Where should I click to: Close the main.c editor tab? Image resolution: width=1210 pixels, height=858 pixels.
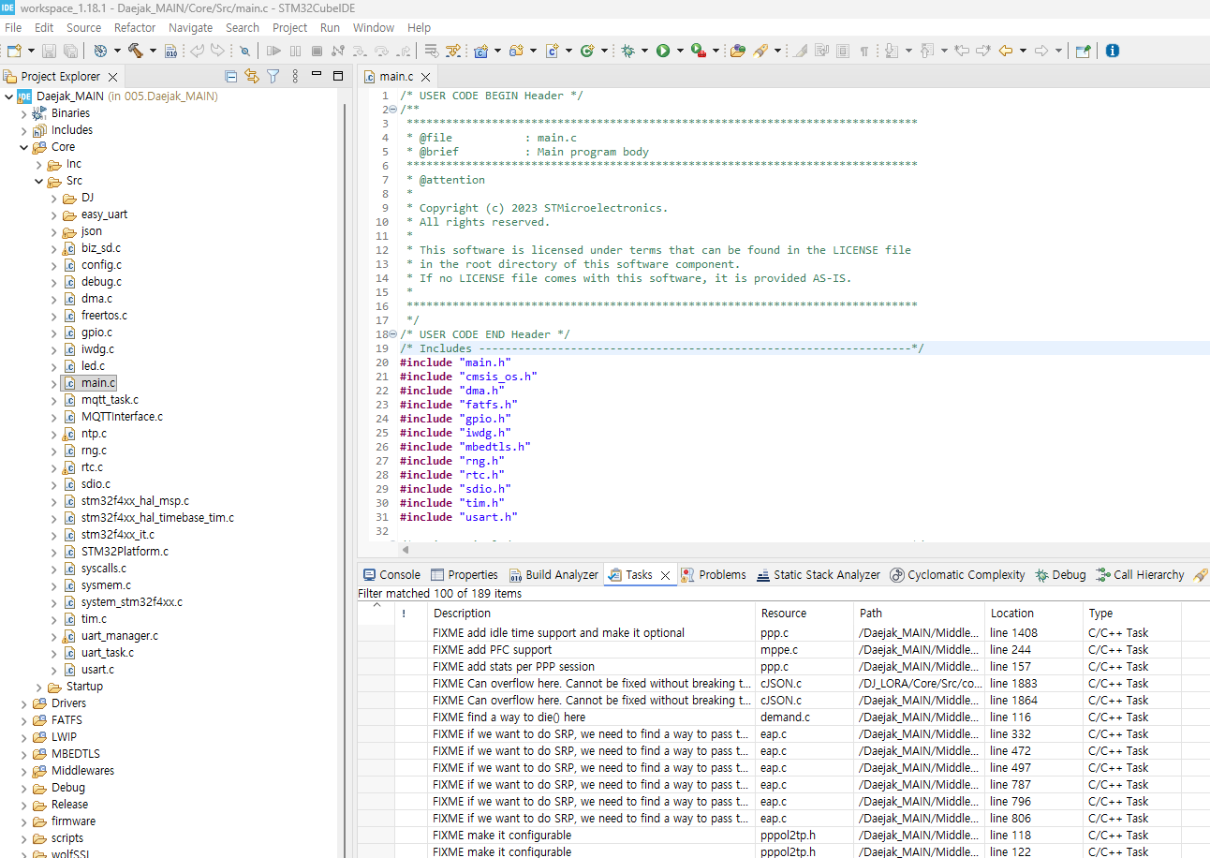pyautogui.click(x=426, y=77)
